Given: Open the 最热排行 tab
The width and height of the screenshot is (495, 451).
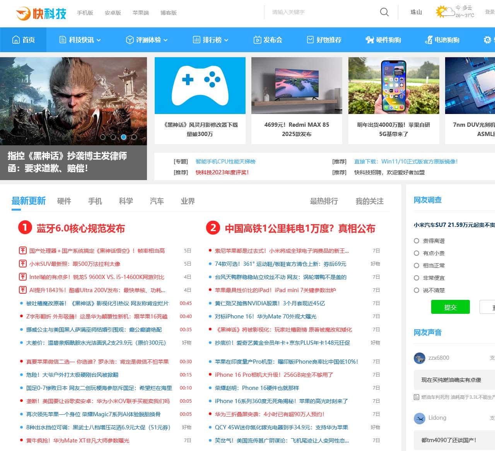Looking at the screenshot, I should [x=324, y=201].
